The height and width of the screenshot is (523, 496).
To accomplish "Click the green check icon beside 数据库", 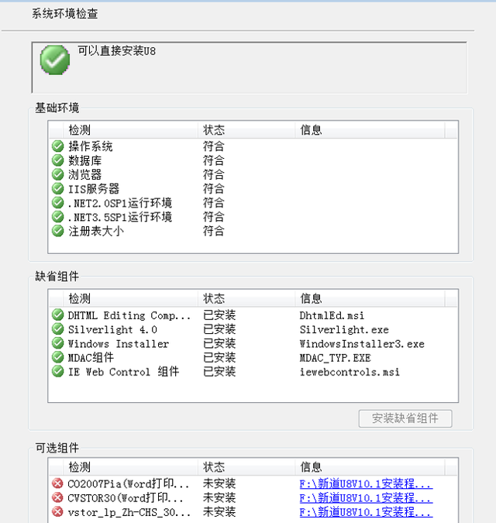I will click(57, 160).
